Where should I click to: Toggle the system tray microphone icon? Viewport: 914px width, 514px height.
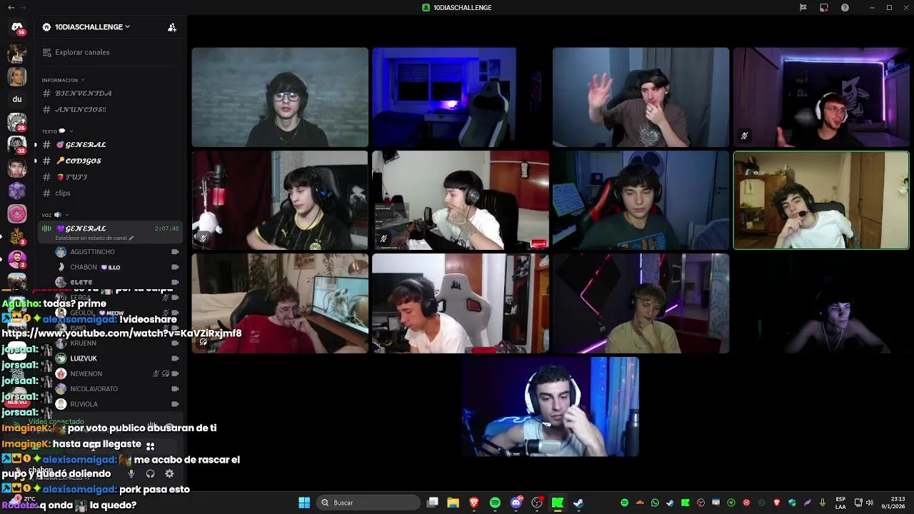[x=823, y=503]
